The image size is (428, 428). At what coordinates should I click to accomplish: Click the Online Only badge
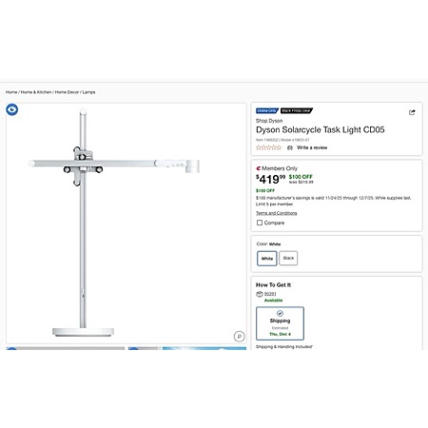[267, 110]
